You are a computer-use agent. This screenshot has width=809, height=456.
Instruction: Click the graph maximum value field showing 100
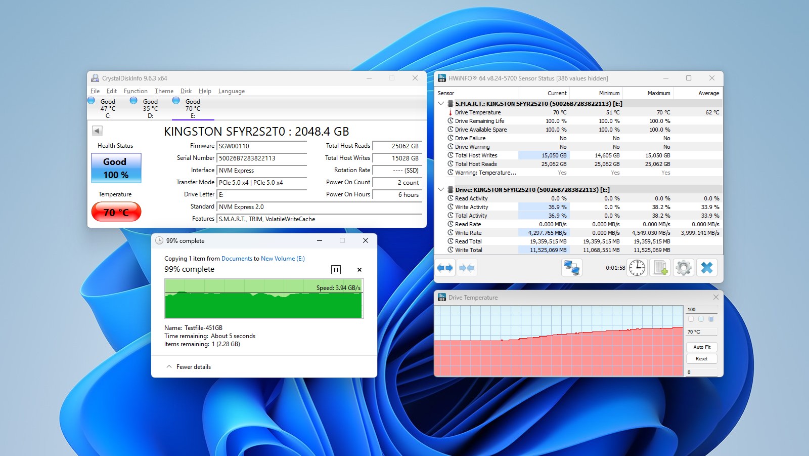[x=702, y=309]
